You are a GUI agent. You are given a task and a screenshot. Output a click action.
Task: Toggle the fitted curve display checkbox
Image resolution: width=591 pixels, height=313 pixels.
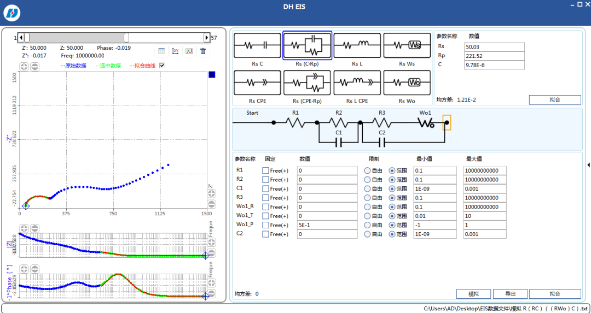(162, 66)
